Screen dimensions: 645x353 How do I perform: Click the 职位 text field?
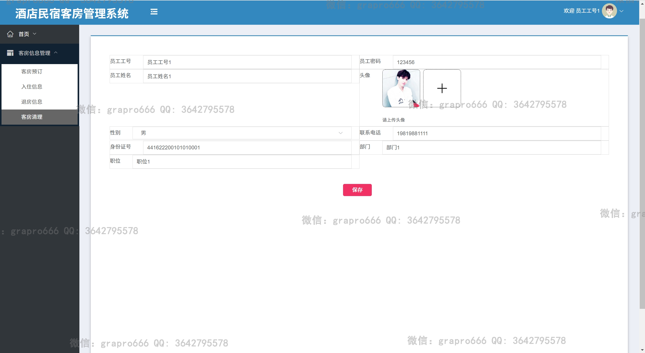point(242,162)
